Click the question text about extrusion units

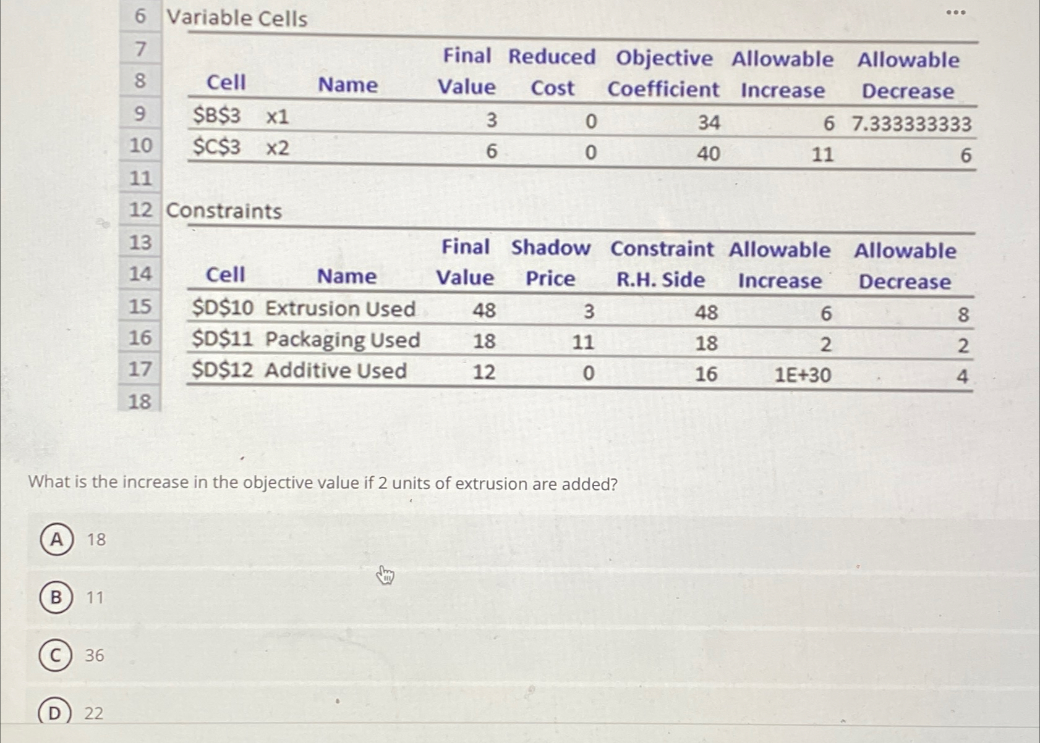click(322, 483)
